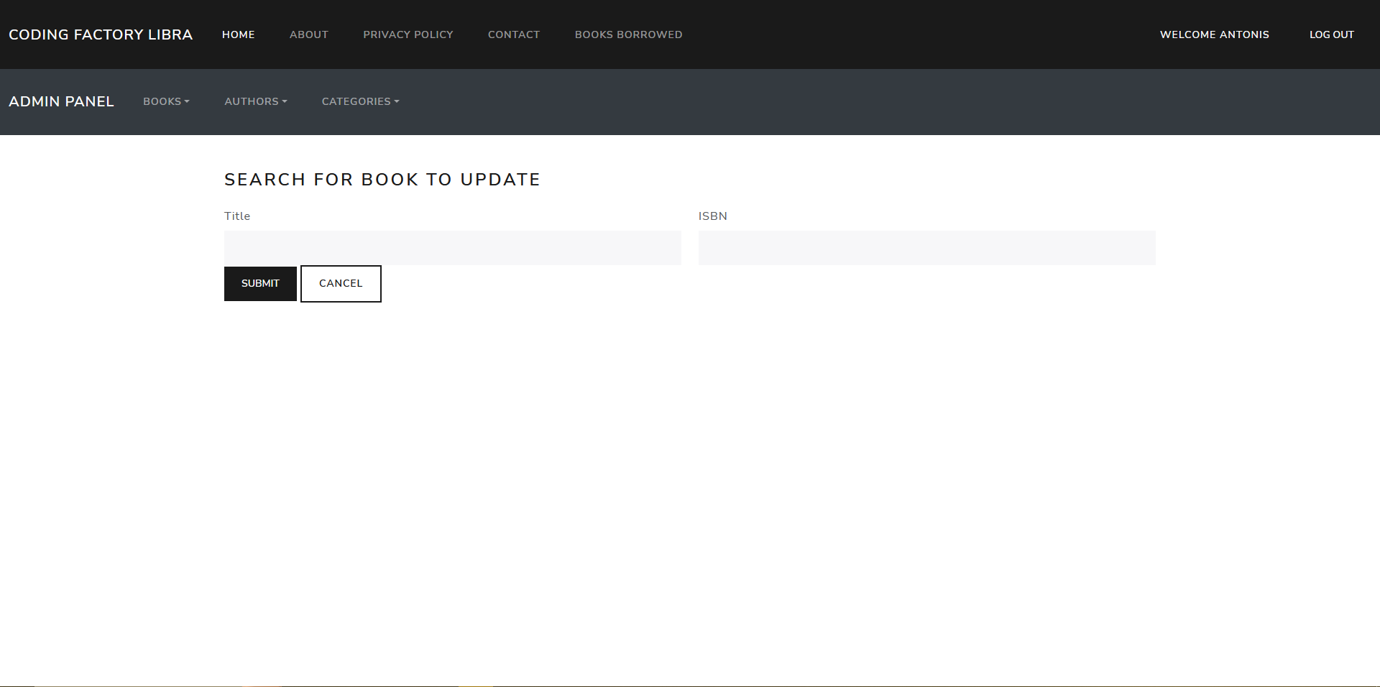1380x687 pixels.
Task: Select the Search For Book To Update heading
Action: tap(382, 180)
